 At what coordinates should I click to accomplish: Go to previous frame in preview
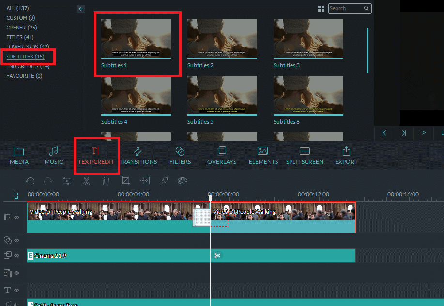(x=384, y=133)
